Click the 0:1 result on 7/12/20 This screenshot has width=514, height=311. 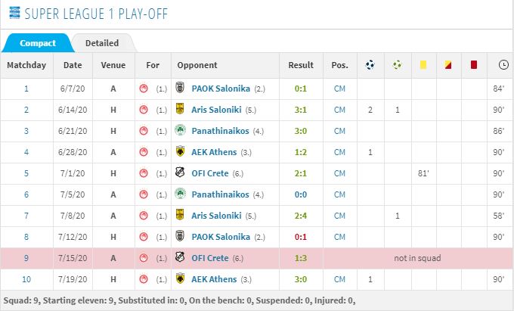(x=301, y=237)
